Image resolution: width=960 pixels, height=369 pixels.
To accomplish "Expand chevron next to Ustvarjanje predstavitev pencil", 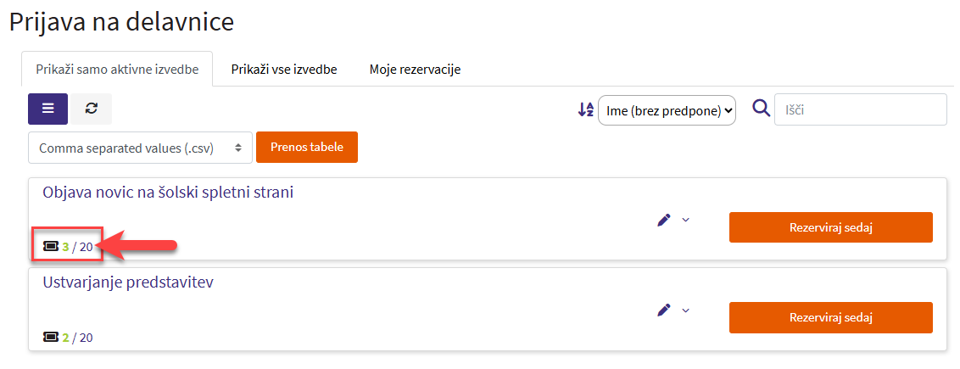I will coord(686,310).
